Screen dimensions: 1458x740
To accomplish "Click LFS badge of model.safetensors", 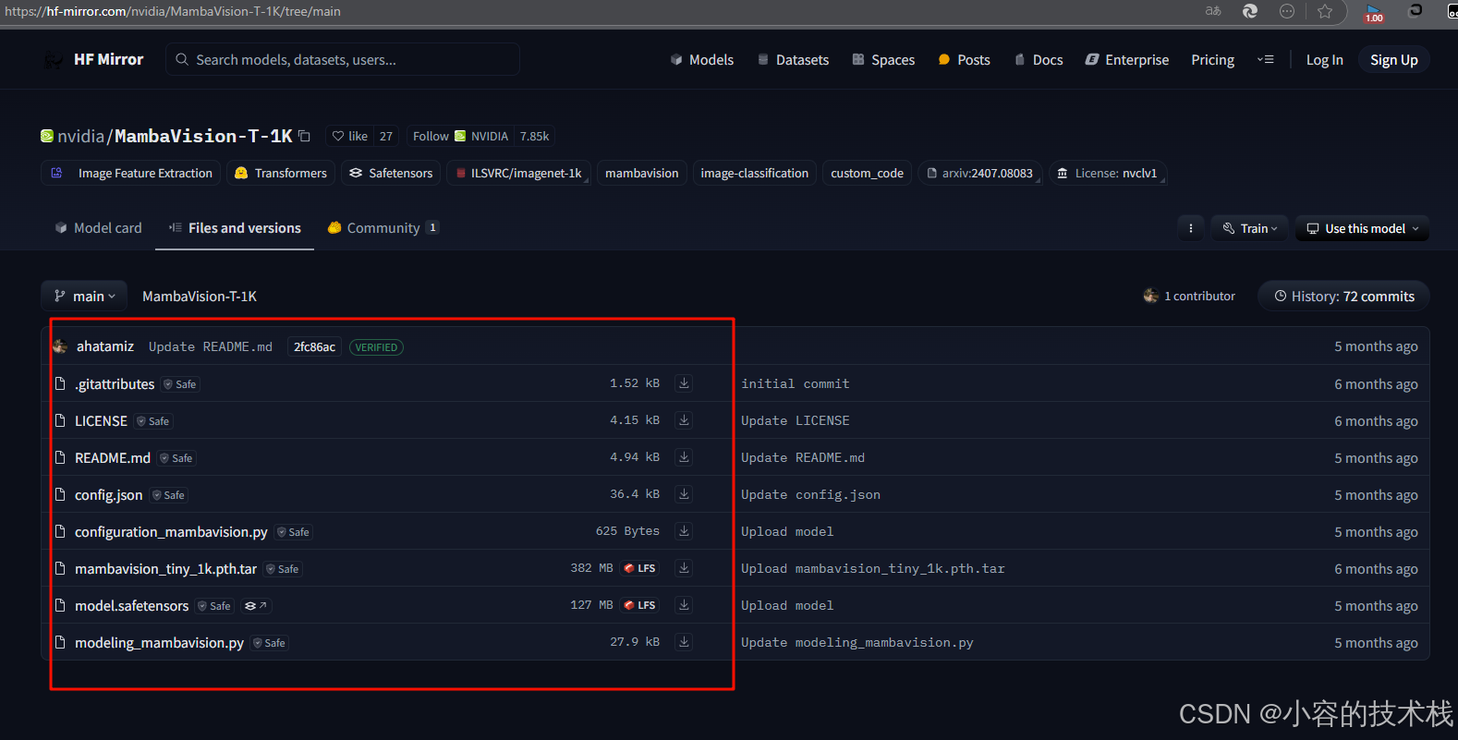I will tap(639, 605).
